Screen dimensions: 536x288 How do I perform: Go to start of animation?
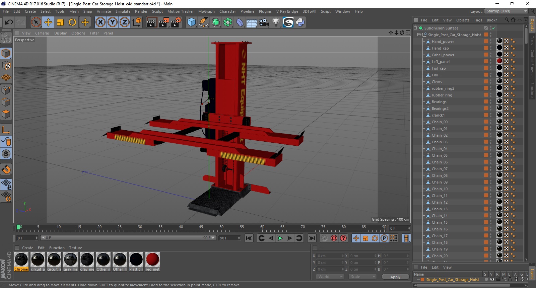click(249, 238)
